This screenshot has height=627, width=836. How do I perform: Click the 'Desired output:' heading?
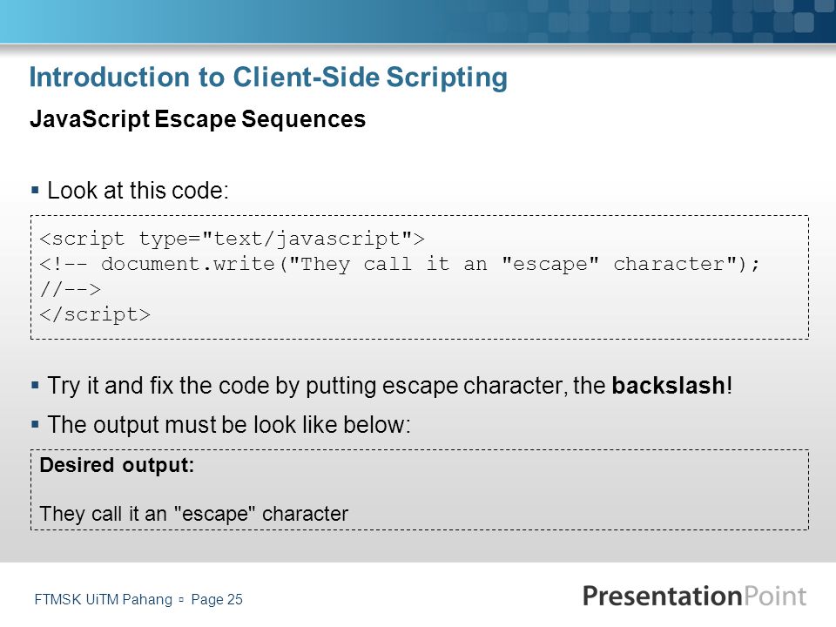tap(117, 465)
